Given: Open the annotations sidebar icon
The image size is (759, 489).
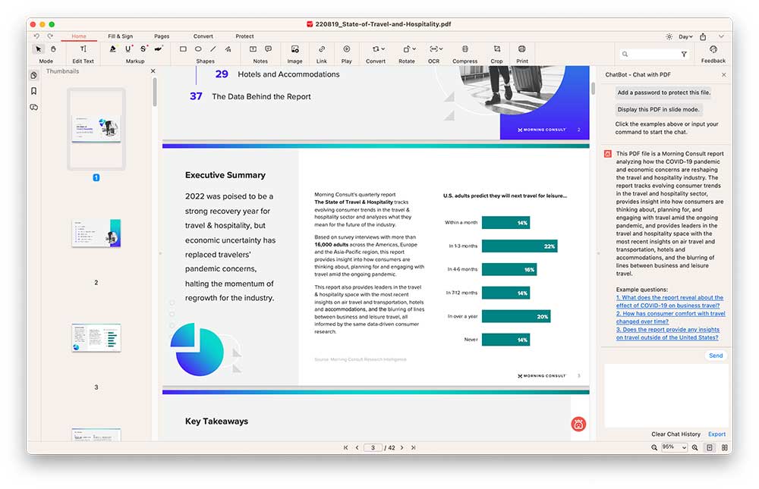Looking at the screenshot, I should [x=33, y=108].
